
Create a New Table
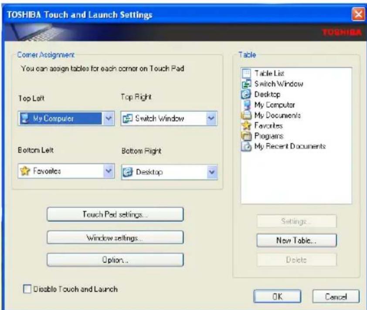[296, 240]
